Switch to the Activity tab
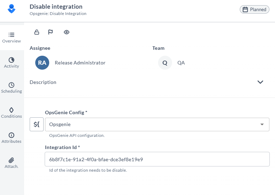This screenshot has height=195, width=275. pyautogui.click(x=12, y=63)
